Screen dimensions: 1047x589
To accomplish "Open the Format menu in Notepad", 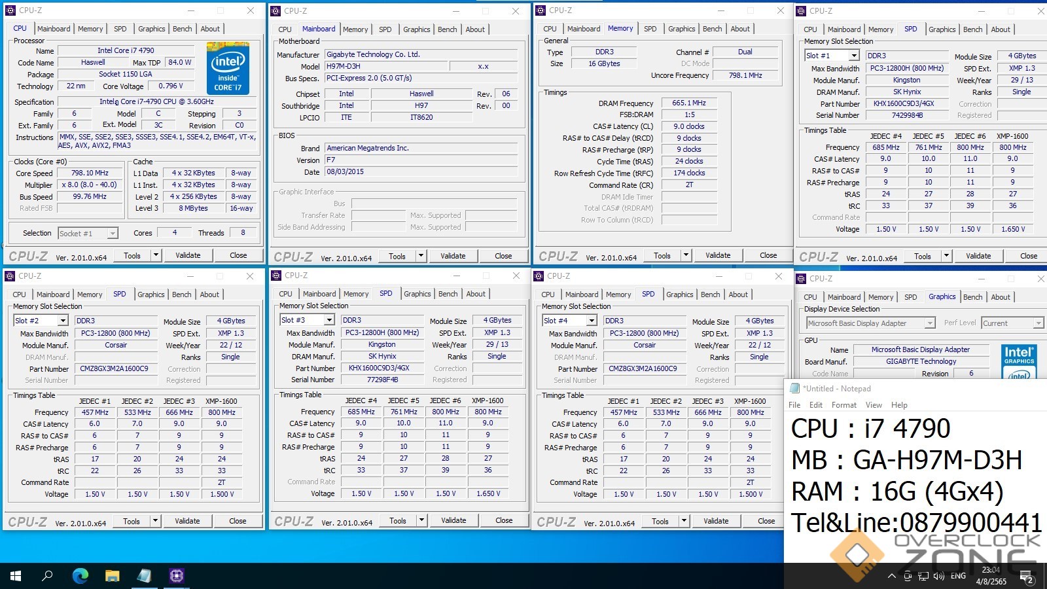I will pyautogui.click(x=843, y=405).
